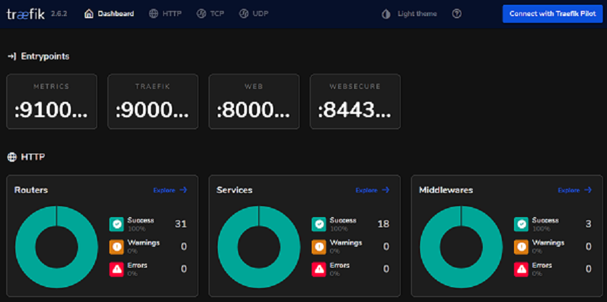The image size is (607, 302).
Task: Click Connect with Traefik Pilot button
Action: [552, 14]
